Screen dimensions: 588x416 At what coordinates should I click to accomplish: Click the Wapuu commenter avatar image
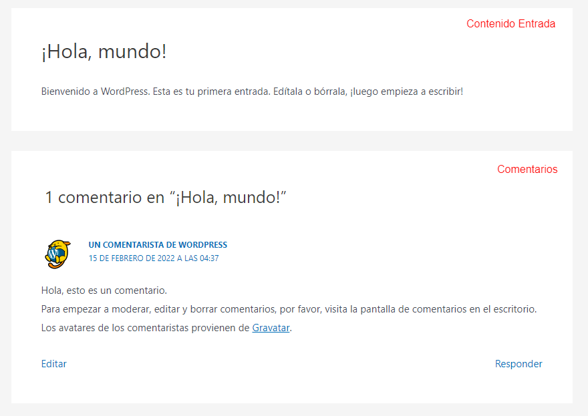pyautogui.click(x=57, y=254)
